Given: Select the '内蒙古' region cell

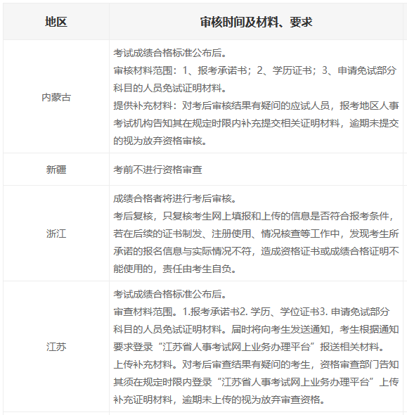Looking at the screenshot, I should pyautogui.click(x=56, y=97).
